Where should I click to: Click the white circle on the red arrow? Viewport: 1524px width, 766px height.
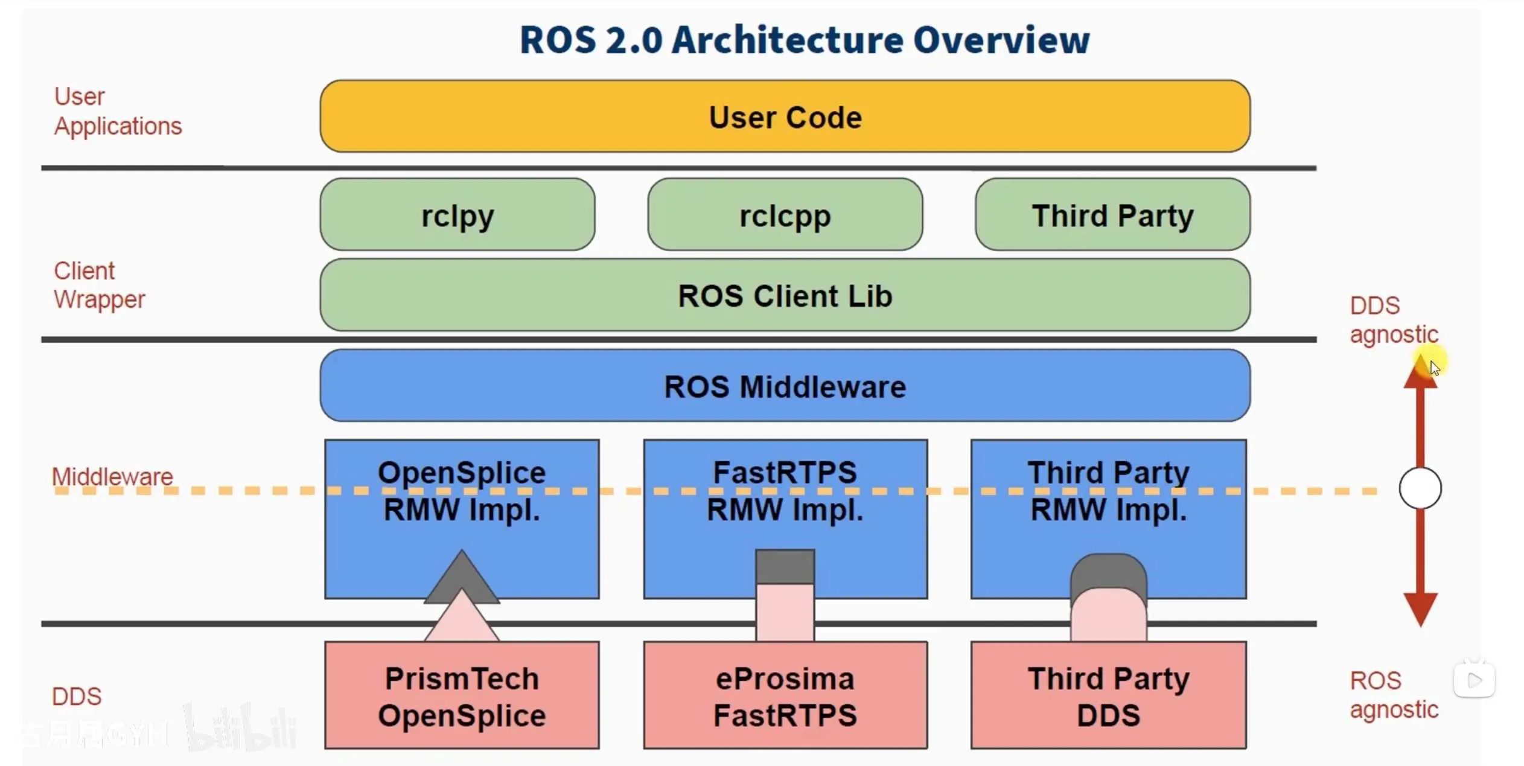coord(1420,488)
